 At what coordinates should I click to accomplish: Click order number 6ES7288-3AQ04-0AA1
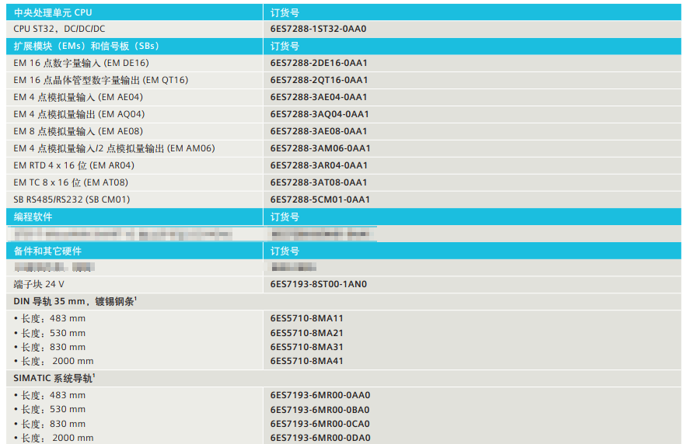[320, 114]
